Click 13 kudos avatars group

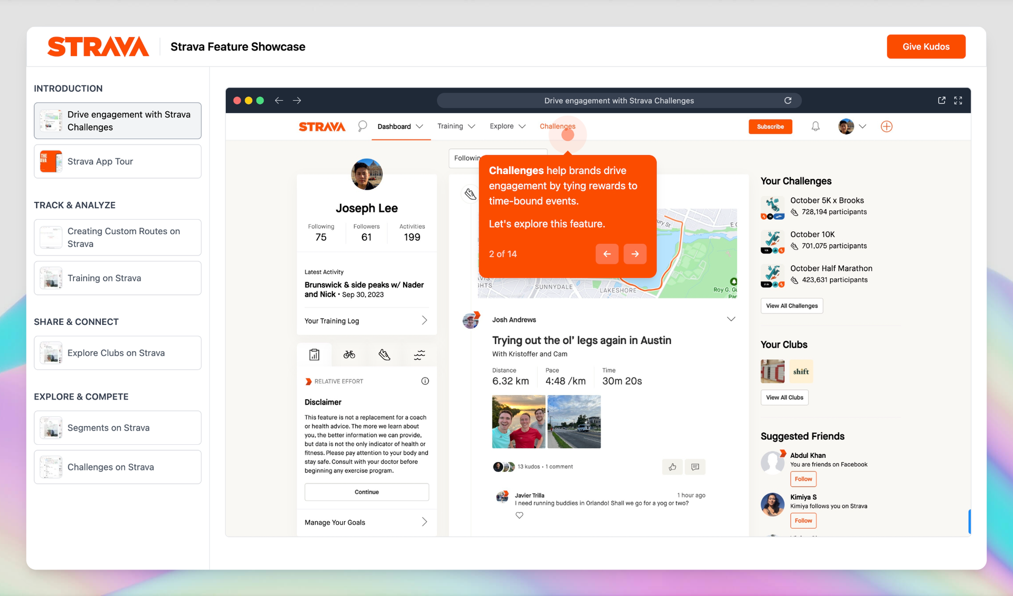pos(504,466)
